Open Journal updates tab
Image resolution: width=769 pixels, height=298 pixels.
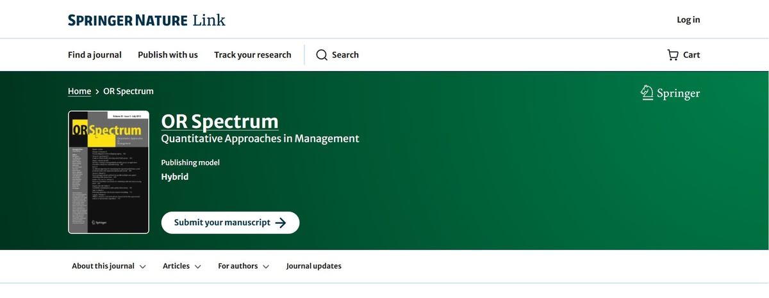[314, 266]
